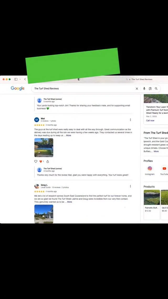Viewport: 168px width, 299px height.
Task: Expand the From The Turf Shed description with More
Action: [x=156, y=151]
